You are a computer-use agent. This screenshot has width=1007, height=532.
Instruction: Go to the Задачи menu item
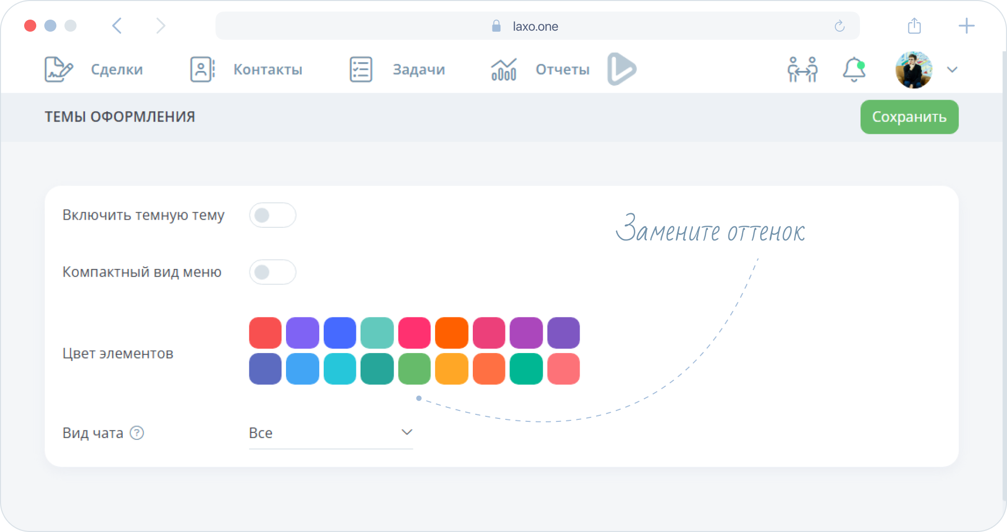[418, 69]
